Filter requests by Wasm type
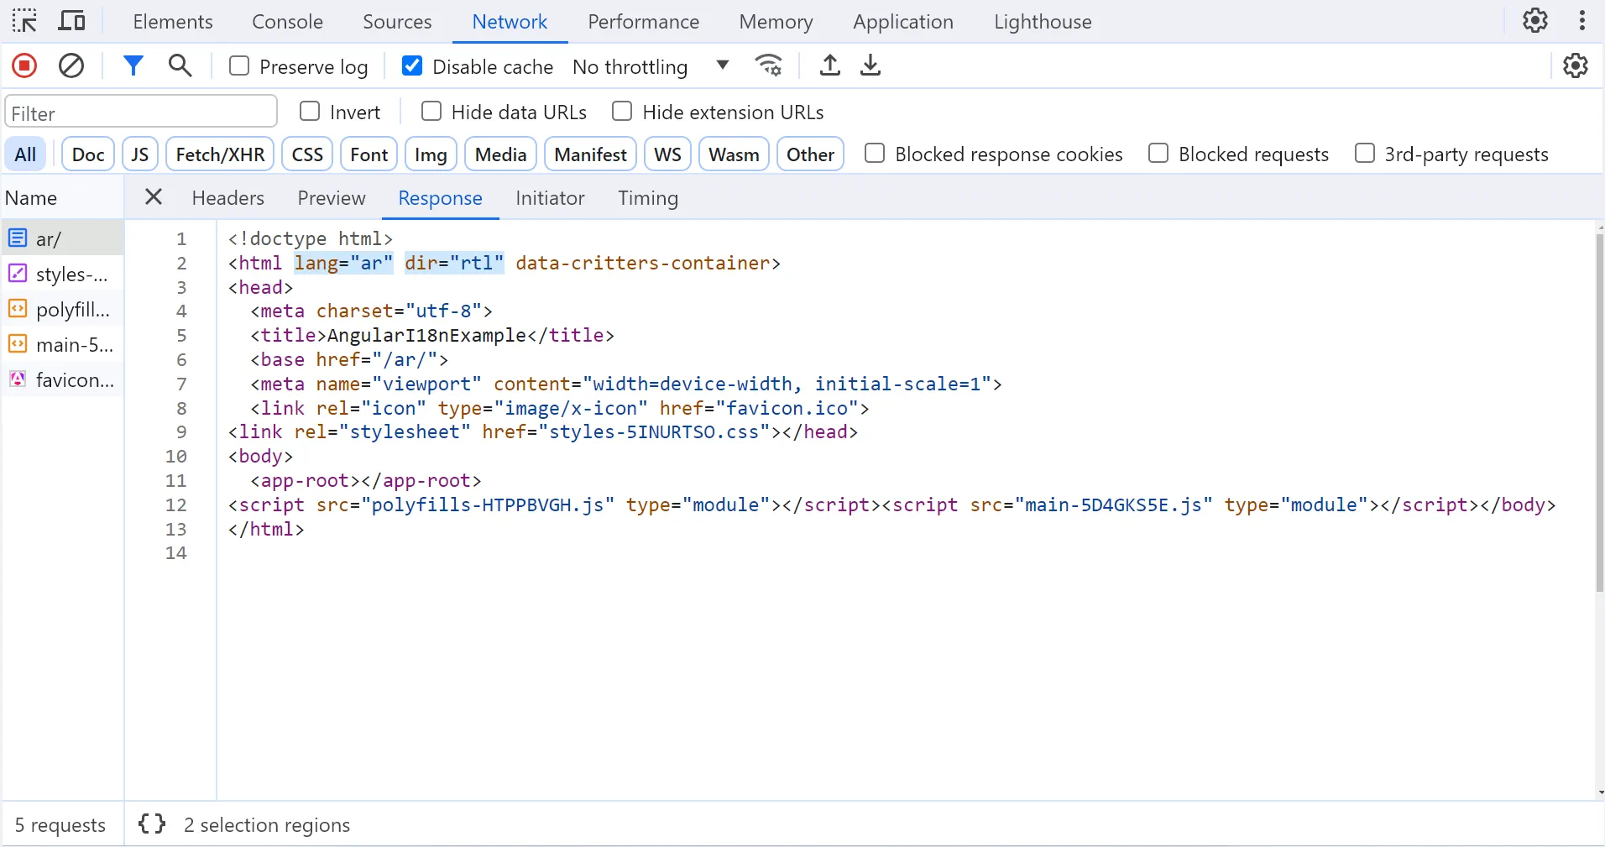The height and width of the screenshot is (847, 1605). pos(734,154)
